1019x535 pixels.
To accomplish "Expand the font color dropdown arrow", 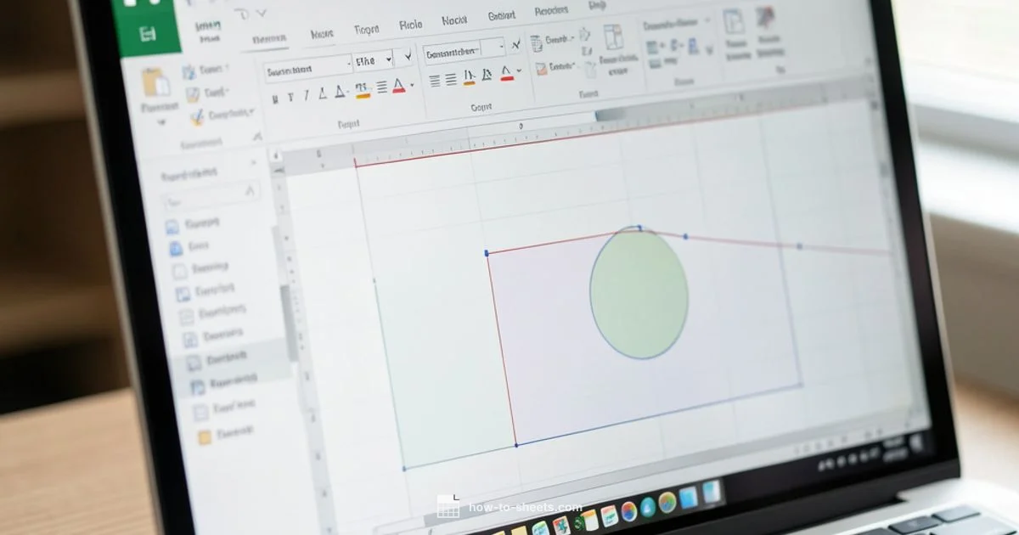I will point(412,86).
